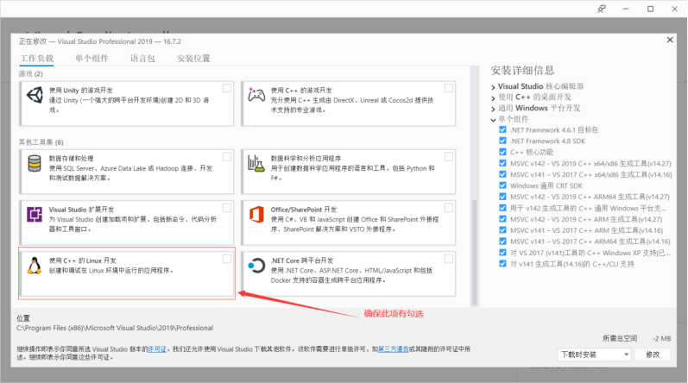Uncheck MSVC v142 ARM64 build tools

(x=503, y=197)
